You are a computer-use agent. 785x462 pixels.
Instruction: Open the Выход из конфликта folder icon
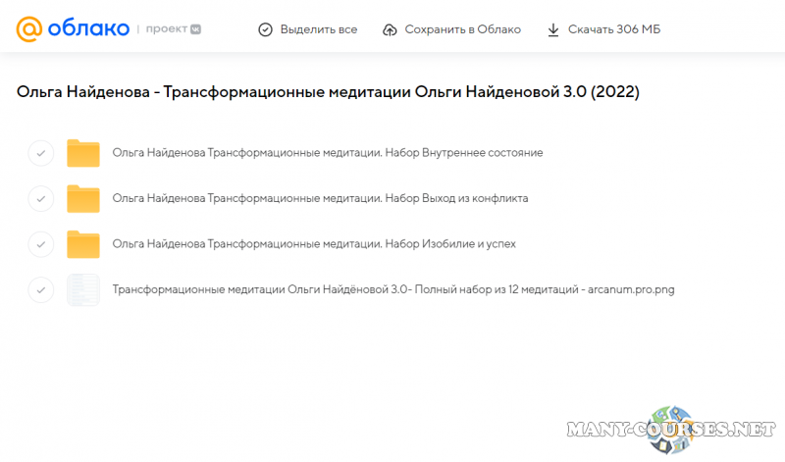[83, 198]
